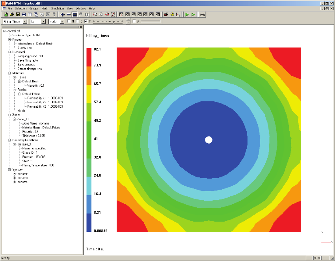Click the red crosshair center-view icon
The width and height of the screenshot is (335, 261).
[107, 15]
